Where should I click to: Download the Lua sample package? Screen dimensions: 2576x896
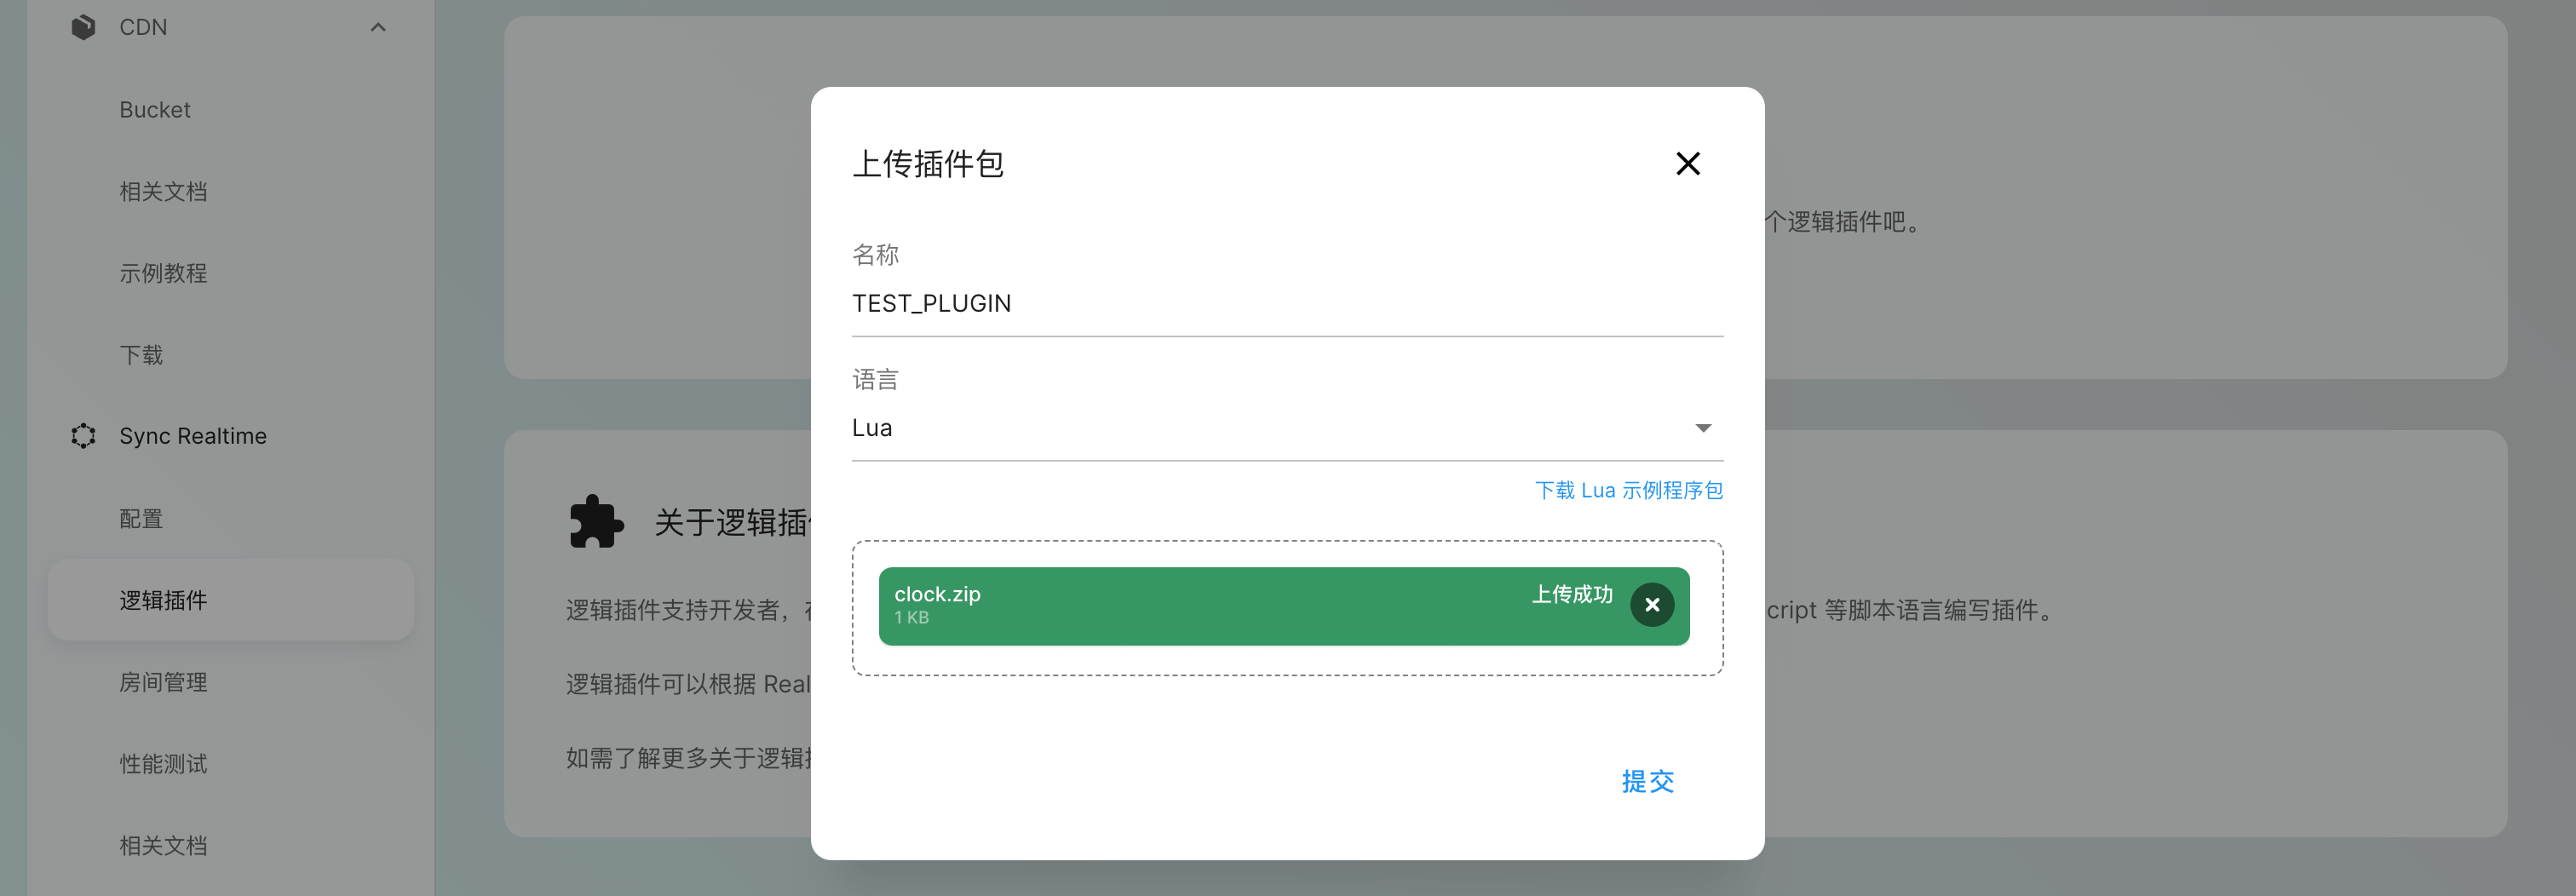click(1628, 490)
